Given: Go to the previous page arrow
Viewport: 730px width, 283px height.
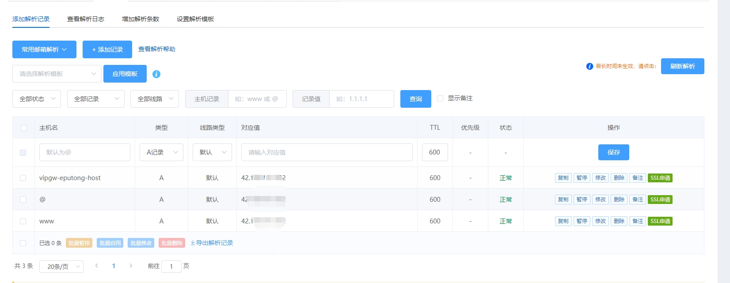Looking at the screenshot, I should tap(96, 266).
